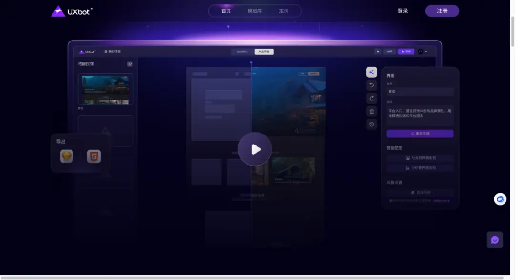Click the 选择风格 button
The image size is (515, 280).
[420, 193]
